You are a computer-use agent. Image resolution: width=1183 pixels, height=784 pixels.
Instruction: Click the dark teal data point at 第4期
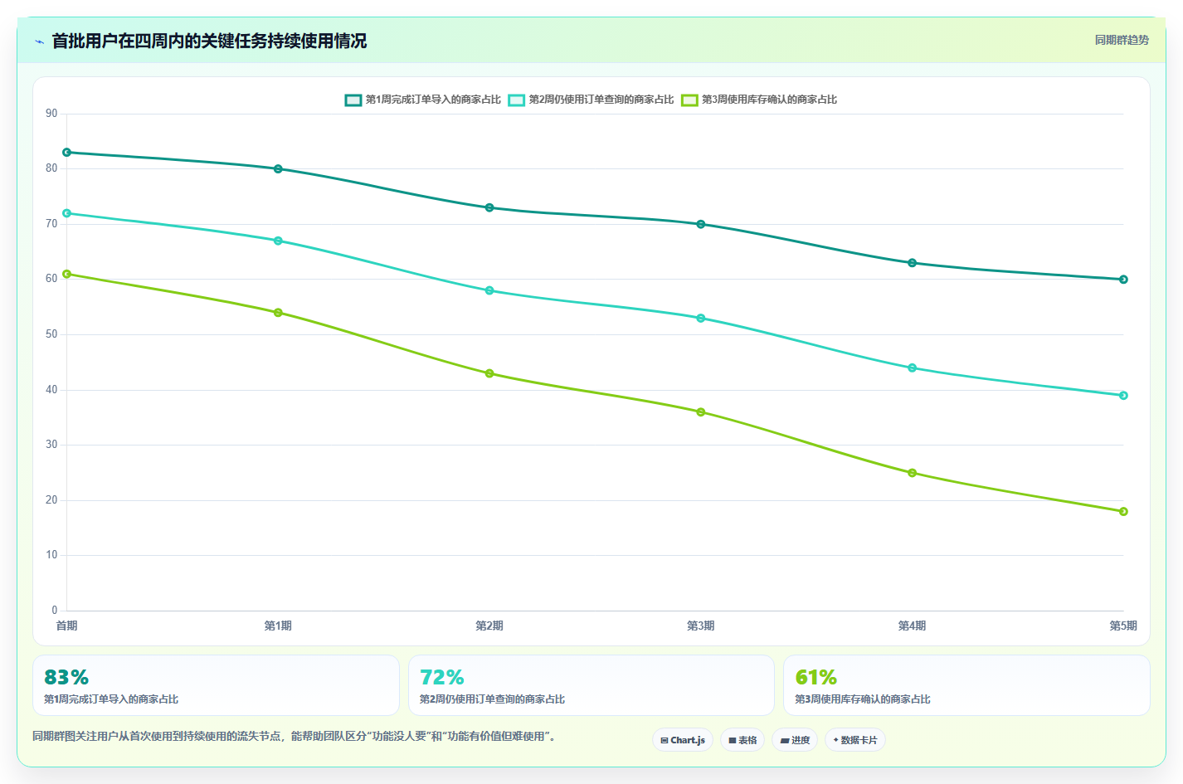913,263
